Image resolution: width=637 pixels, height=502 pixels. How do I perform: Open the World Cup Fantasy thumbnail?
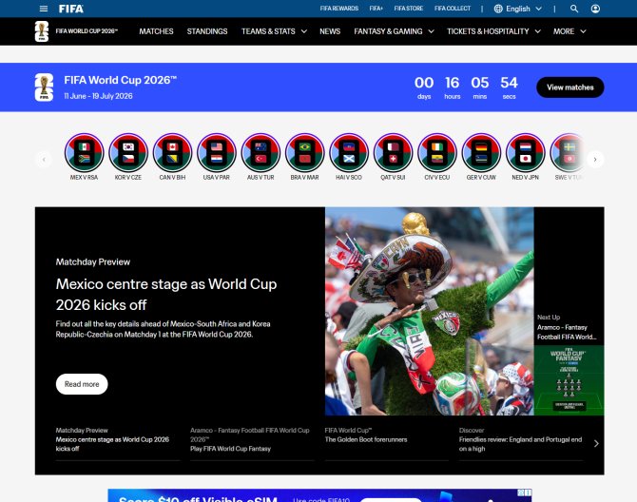click(569, 380)
